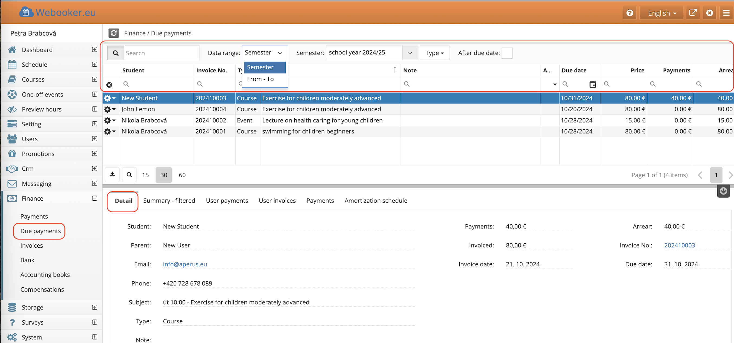Click the download export icon below table
Screen dimensions: 734x343
112,175
